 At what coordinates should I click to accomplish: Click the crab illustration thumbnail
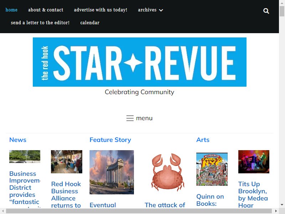(x=167, y=172)
